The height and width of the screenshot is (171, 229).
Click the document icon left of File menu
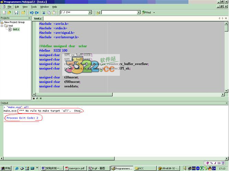pos(4,7)
